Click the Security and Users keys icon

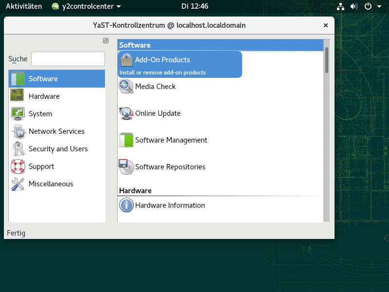click(x=18, y=149)
